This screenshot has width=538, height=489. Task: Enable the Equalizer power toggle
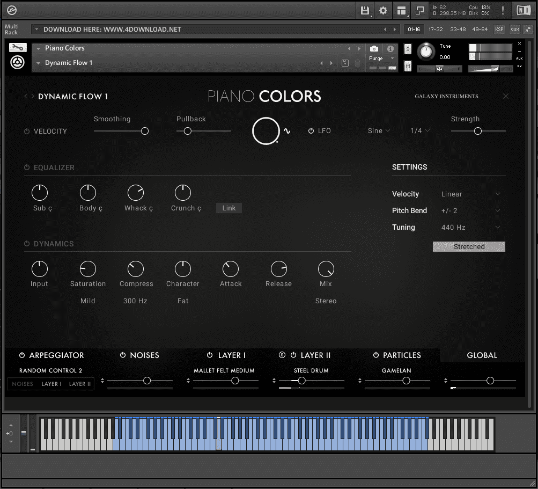pos(27,167)
